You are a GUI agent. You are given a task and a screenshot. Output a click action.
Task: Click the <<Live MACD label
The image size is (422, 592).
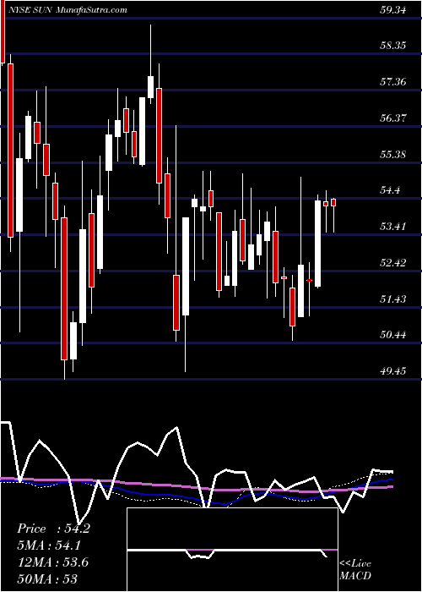click(x=355, y=570)
